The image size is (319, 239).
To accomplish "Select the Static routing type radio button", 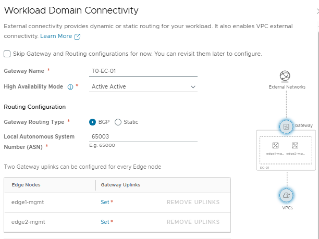I will [118, 122].
